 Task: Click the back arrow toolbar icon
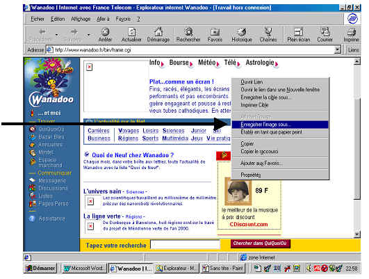tap(42, 31)
